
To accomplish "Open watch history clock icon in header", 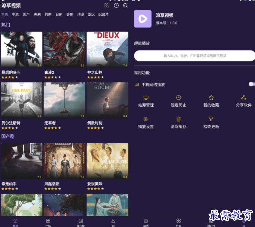I will [x=116, y=6].
